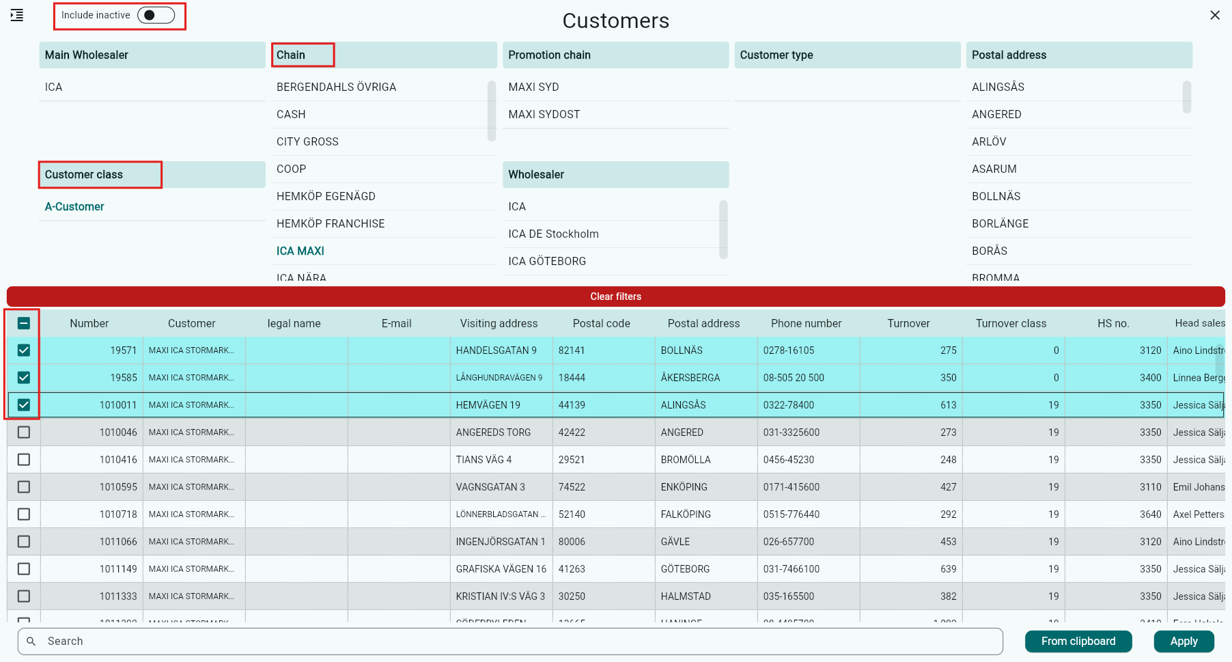Uncheck the row for customer 1010011

[24, 405]
